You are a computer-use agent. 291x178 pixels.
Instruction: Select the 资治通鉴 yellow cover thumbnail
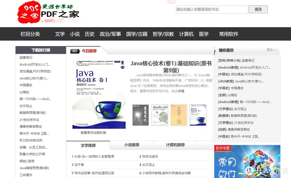click(x=179, y=115)
